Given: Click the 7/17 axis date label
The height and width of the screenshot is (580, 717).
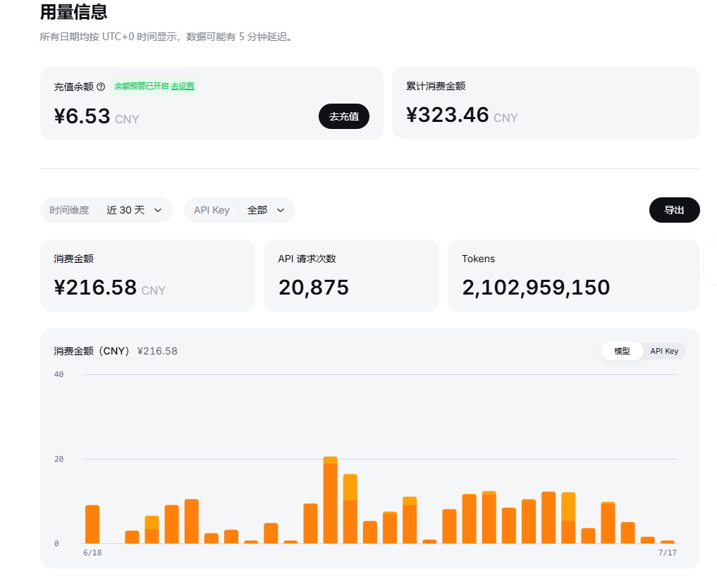Looking at the screenshot, I should [668, 553].
